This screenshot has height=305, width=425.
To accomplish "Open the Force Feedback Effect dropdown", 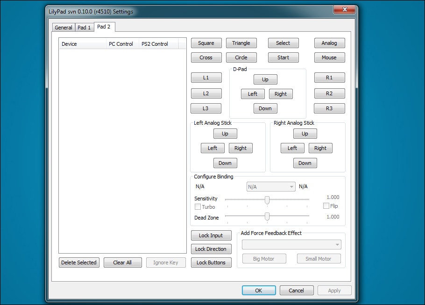I will coord(291,245).
